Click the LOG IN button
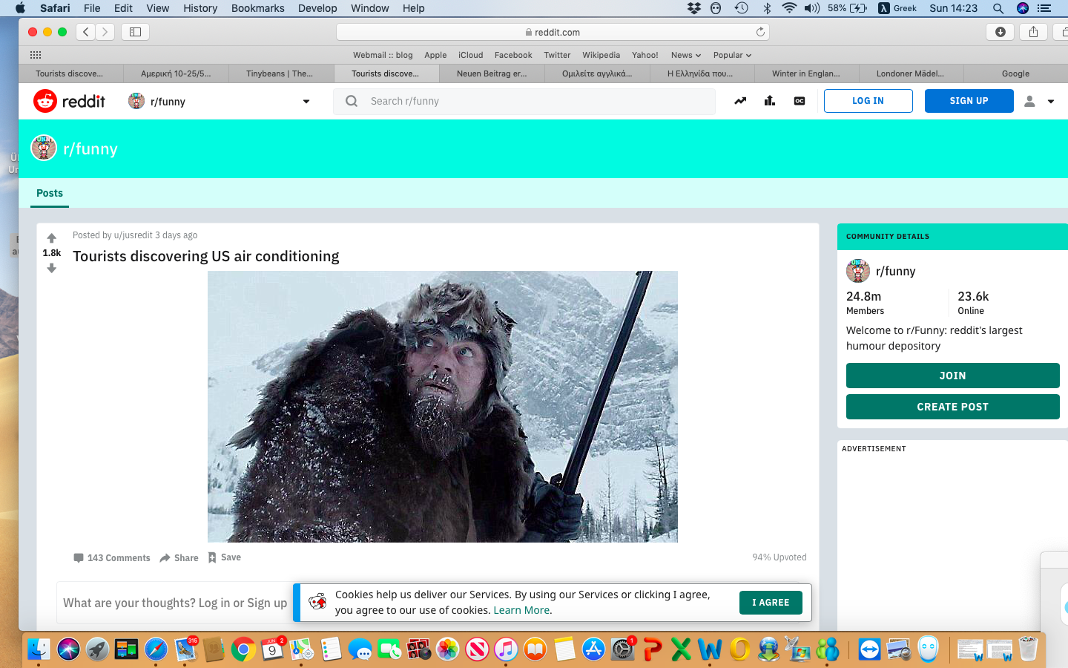 pos(868,101)
